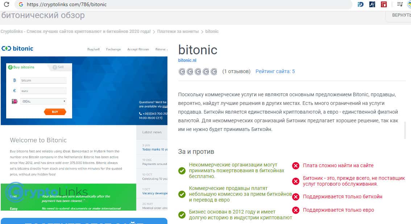
Task: Open Cryptolinks home breadcrumb link
Action: pos(75,31)
